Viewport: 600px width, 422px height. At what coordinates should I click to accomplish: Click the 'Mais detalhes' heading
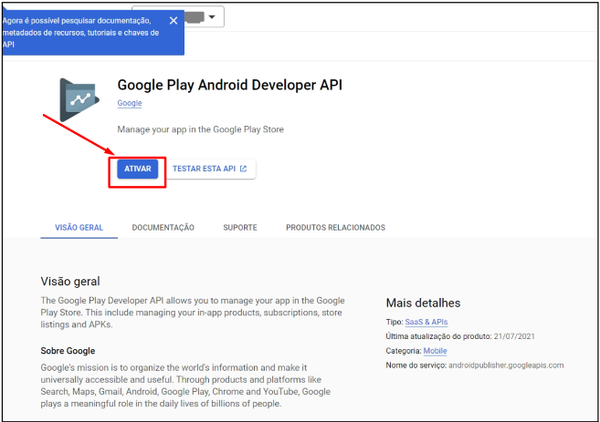pos(423,303)
